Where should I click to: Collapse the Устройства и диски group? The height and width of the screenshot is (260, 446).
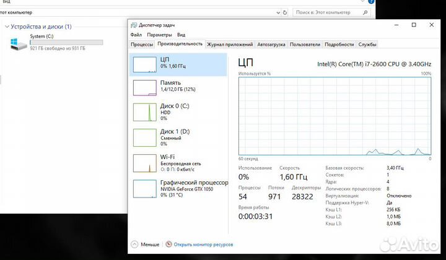coord(7,27)
